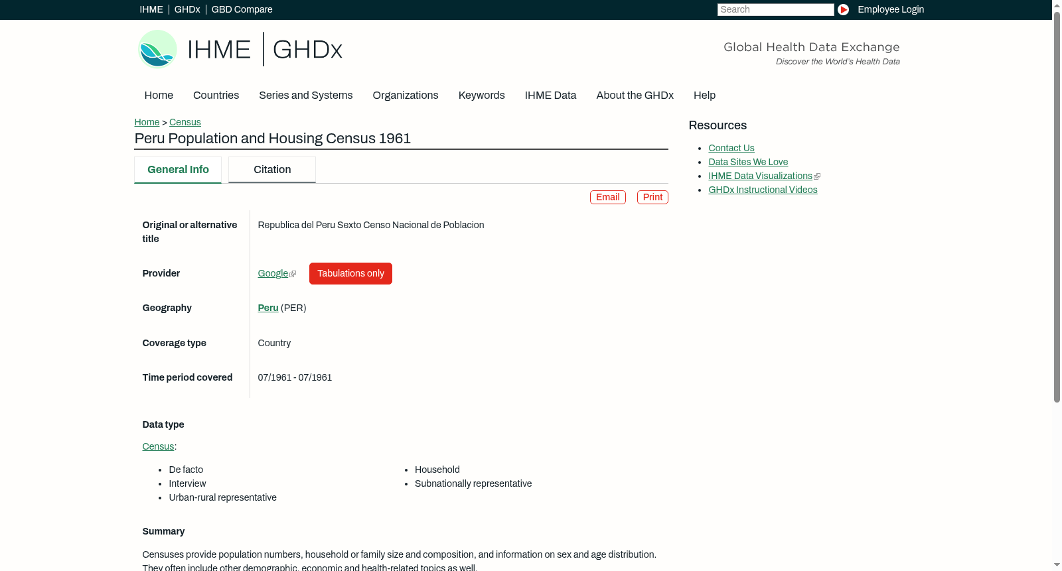Image resolution: width=1062 pixels, height=571 pixels.
Task: Open GBD Compare in top bar
Action: pyautogui.click(x=242, y=9)
